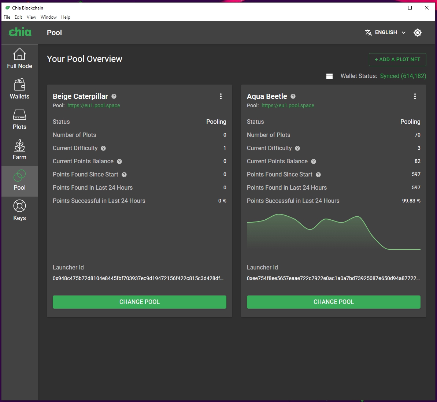Minimize the Chia Blockchain window
The image size is (437, 402).
pyautogui.click(x=393, y=8)
